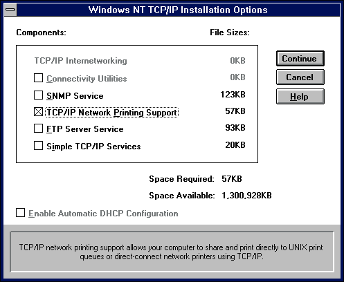The height and width of the screenshot is (282, 344).
Task: Click the 123KB file size for SNMP
Action: tap(233, 95)
